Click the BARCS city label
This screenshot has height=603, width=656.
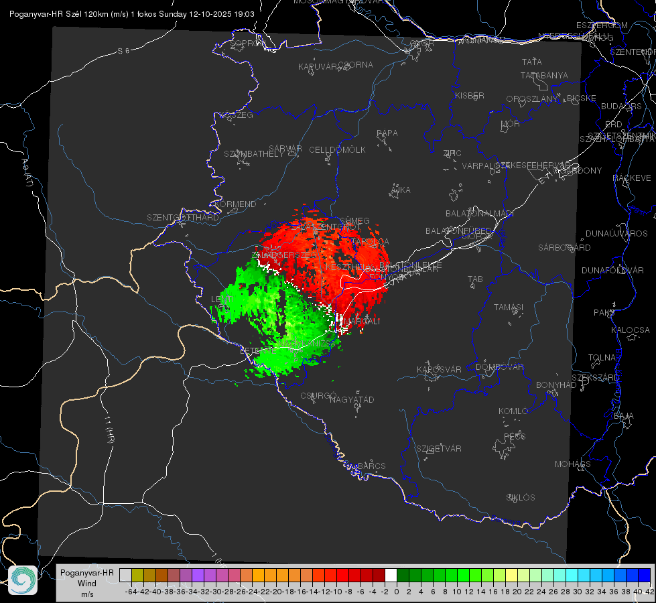(371, 466)
